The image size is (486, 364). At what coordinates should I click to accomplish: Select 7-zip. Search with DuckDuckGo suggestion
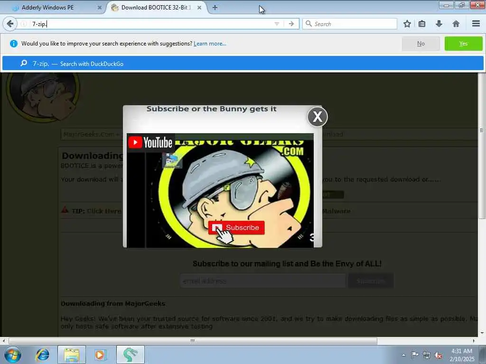243,64
